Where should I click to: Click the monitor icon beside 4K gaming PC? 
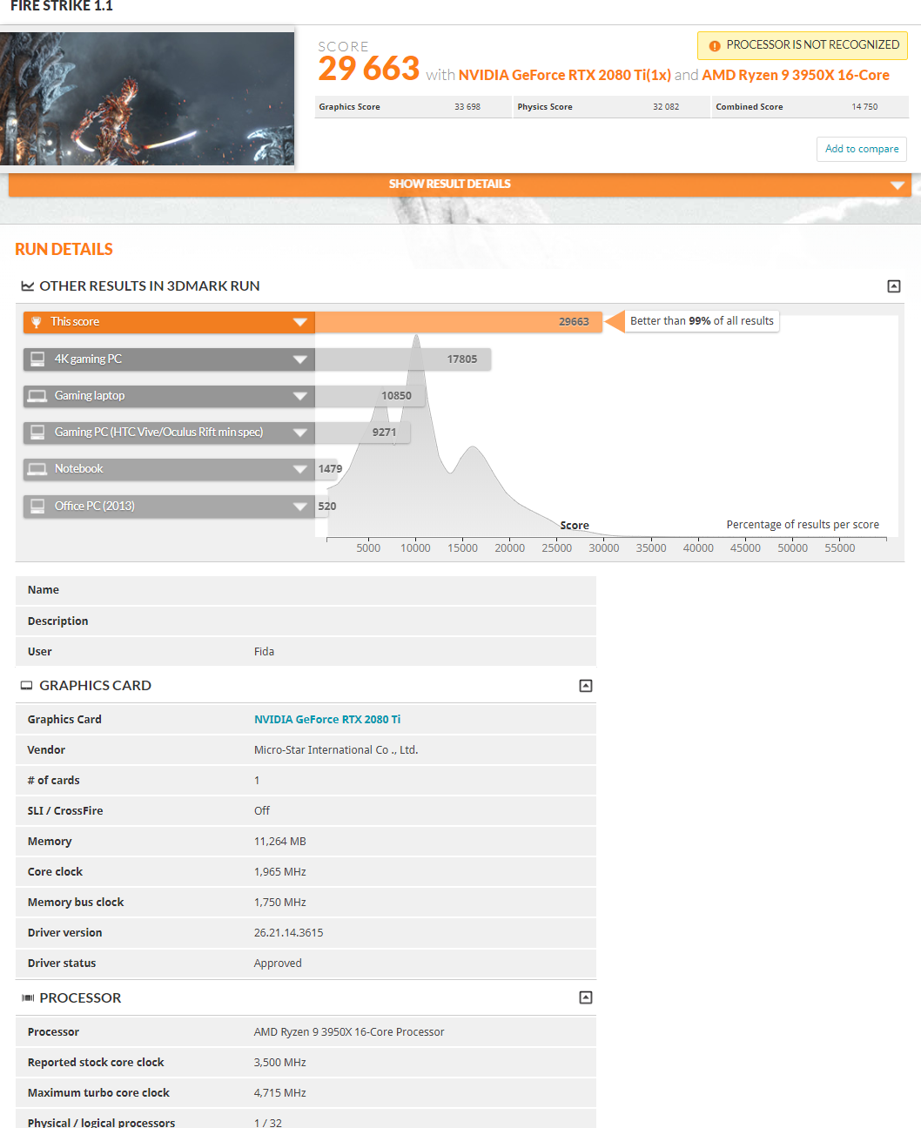(37, 359)
